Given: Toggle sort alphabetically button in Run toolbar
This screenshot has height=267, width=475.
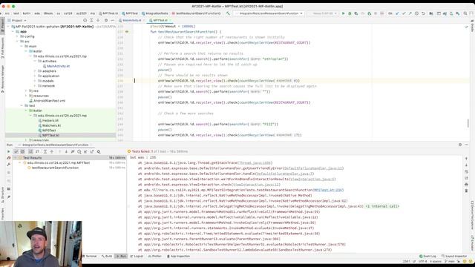Looking at the screenshot, I should pos(30,151).
